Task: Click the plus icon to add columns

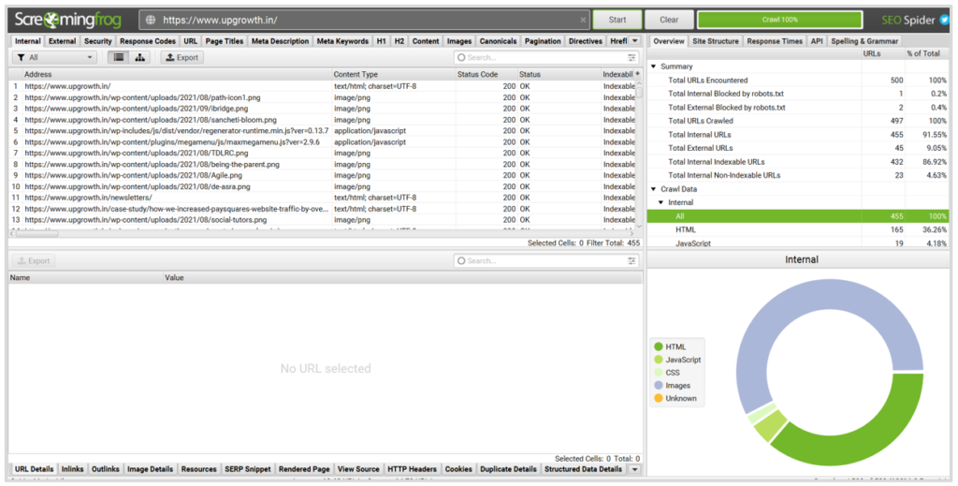Action: [x=638, y=74]
